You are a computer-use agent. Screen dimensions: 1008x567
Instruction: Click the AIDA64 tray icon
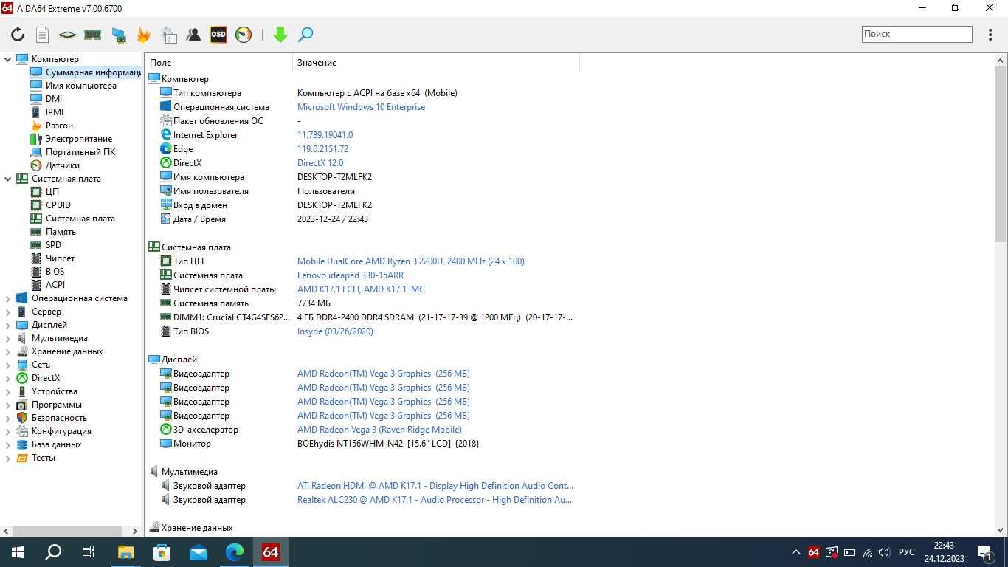813,552
